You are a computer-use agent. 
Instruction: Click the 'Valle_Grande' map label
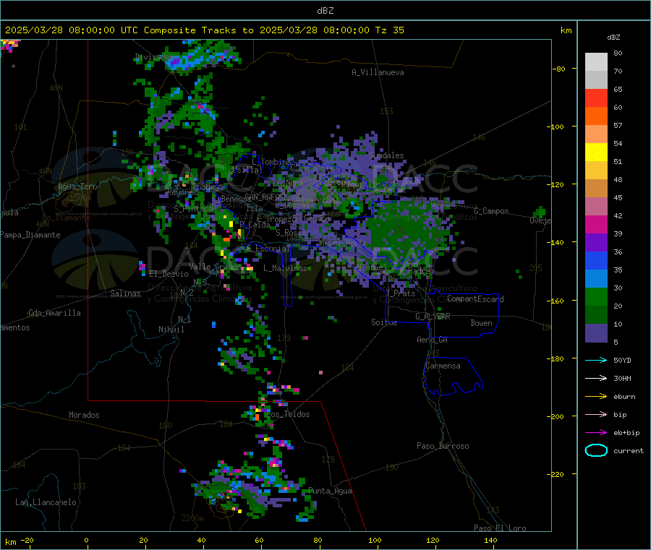[215, 266]
